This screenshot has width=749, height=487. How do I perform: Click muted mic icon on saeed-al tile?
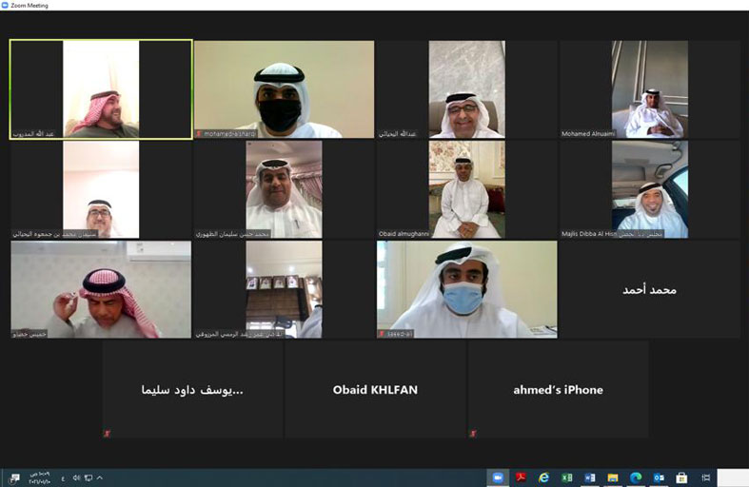[x=382, y=334]
